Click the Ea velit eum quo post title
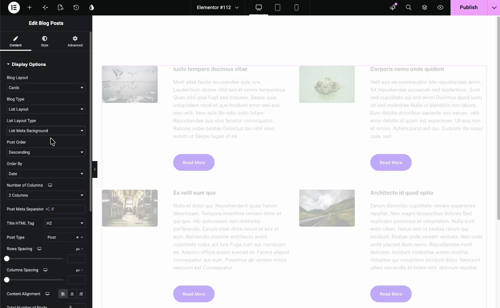 (194, 193)
